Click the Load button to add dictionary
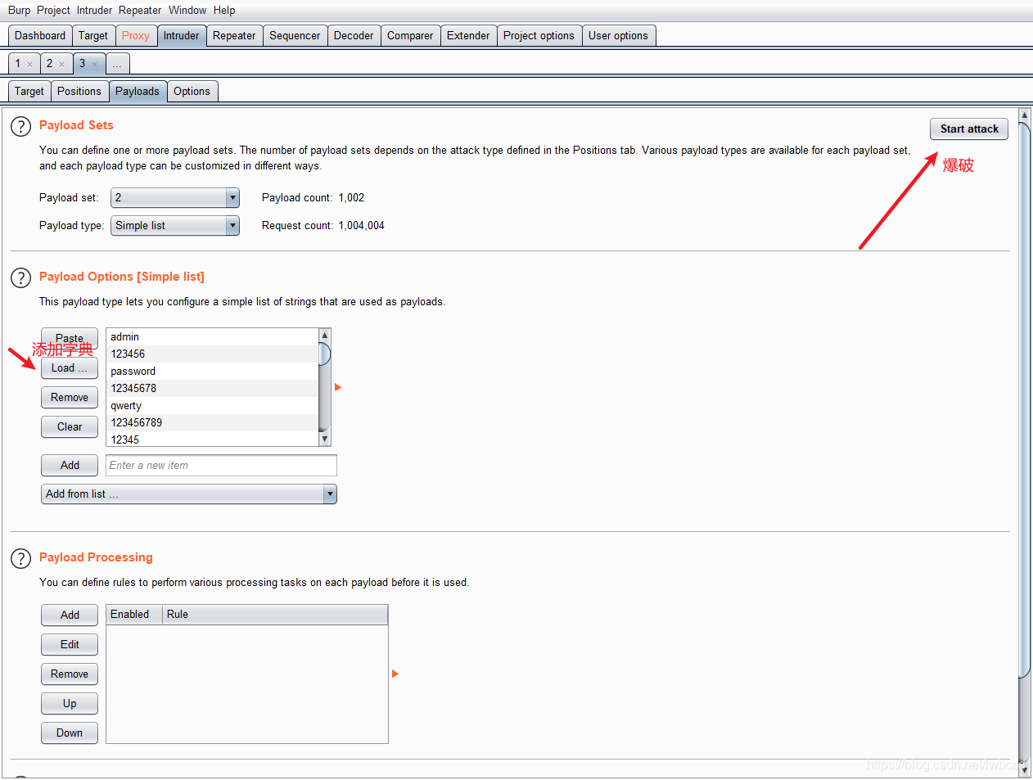This screenshot has height=780, width=1033. pyautogui.click(x=70, y=367)
